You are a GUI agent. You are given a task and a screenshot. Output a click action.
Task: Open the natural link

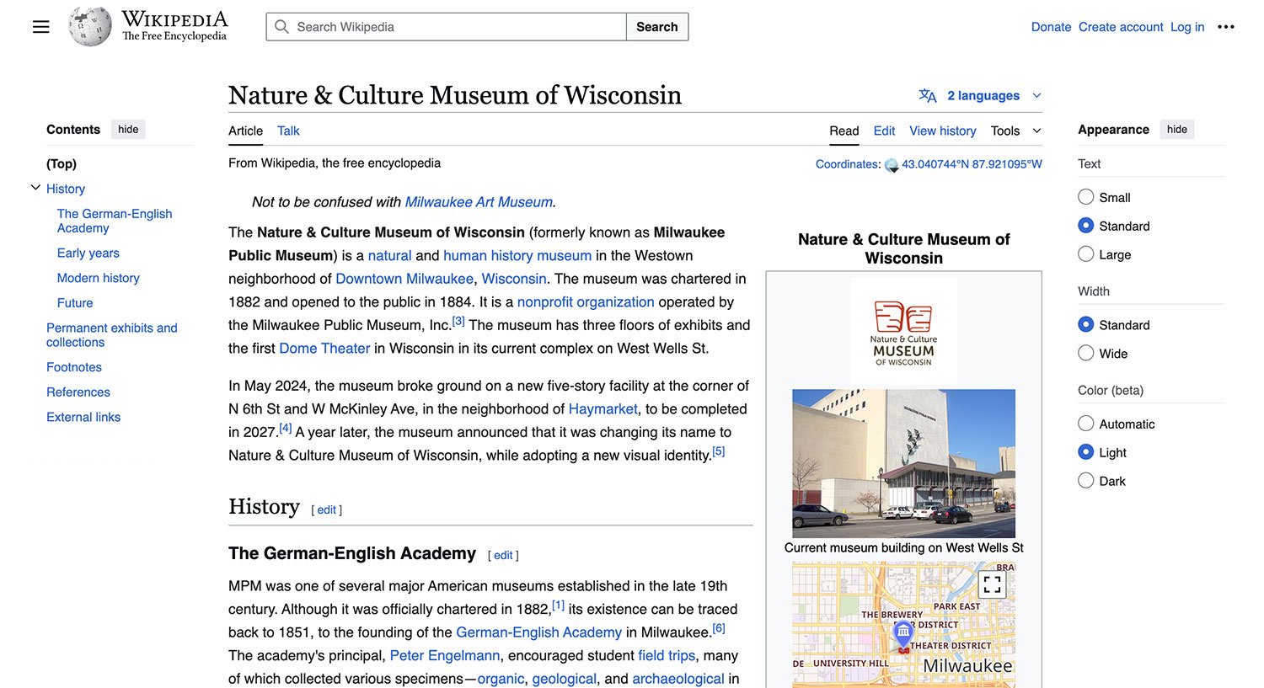click(x=389, y=255)
